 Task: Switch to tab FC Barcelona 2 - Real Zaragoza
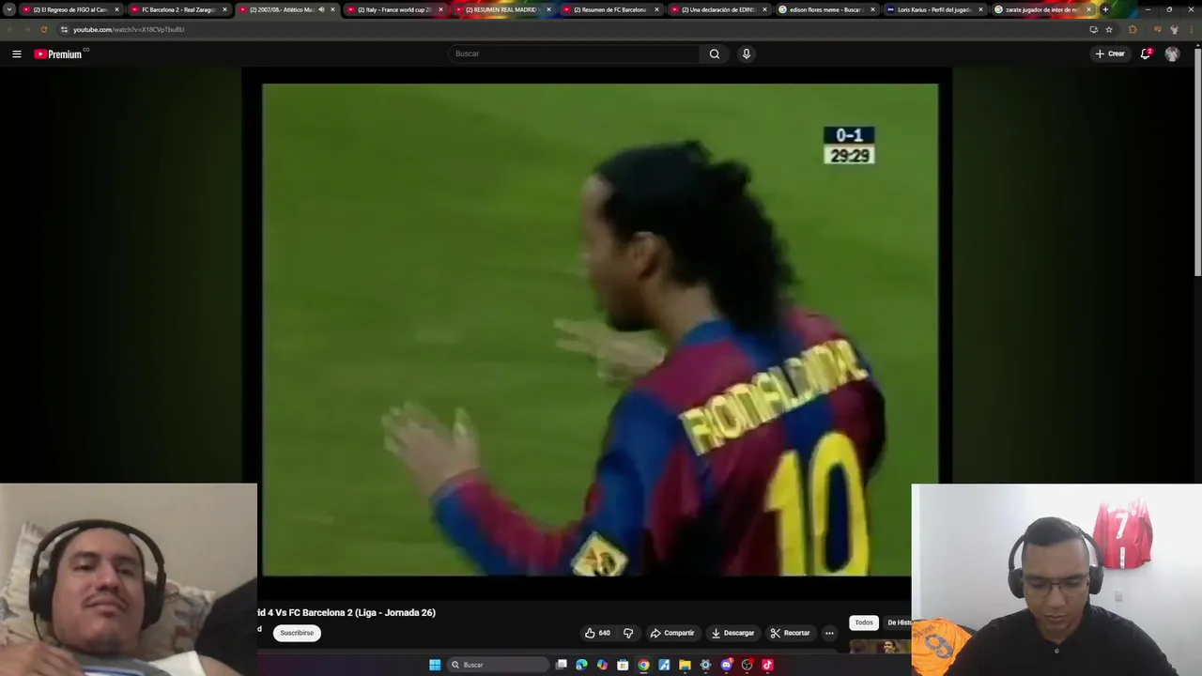(x=178, y=9)
